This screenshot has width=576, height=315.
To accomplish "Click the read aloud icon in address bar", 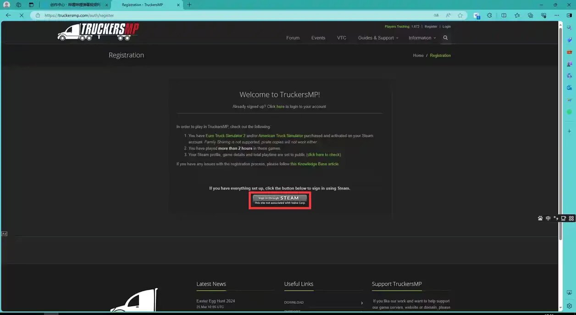I will (x=448, y=15).
